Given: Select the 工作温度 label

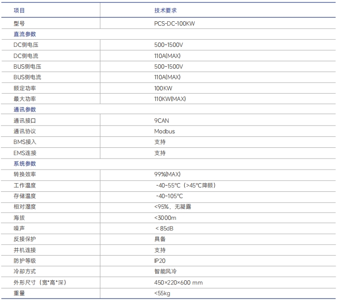Looking at the screenshot, I should (25, 186).
